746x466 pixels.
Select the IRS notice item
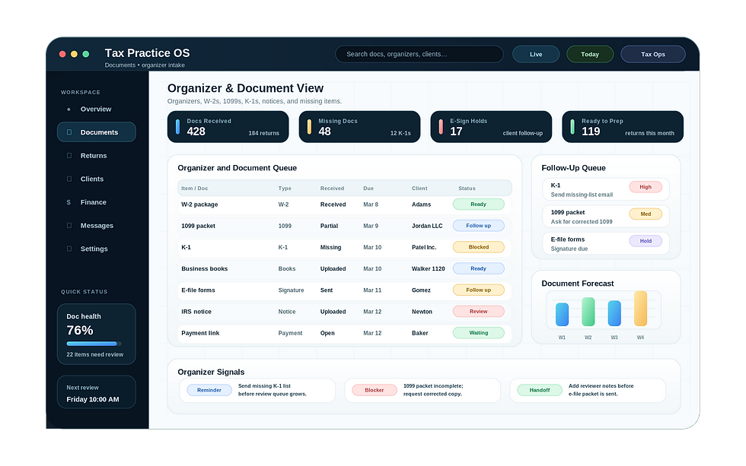pyautogui.click(x=196, y=312)
